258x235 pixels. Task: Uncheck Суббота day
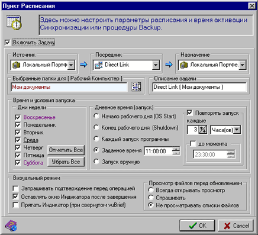(18, 163)
